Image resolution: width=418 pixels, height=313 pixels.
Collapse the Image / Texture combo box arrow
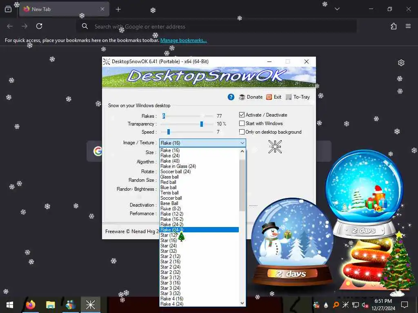[242, 143]
